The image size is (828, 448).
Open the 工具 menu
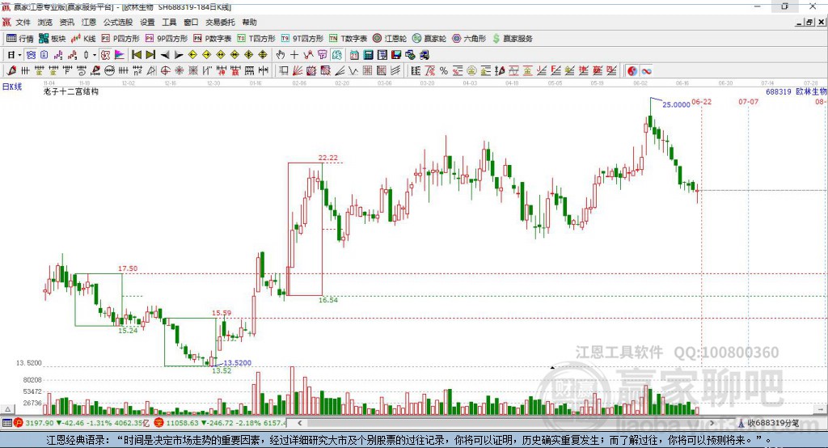click(169, 22)
